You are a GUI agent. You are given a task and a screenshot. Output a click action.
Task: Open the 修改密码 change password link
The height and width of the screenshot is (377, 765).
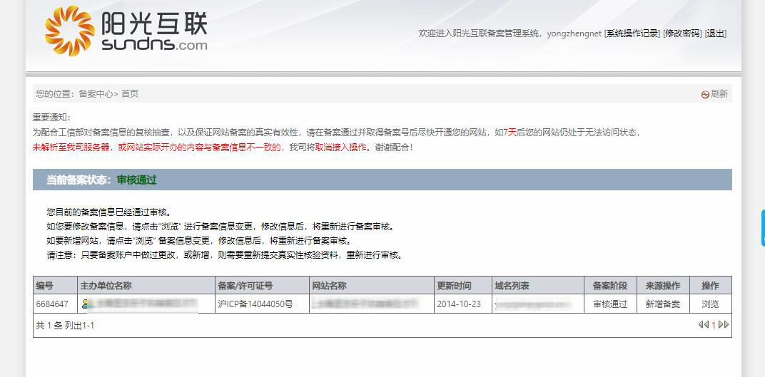click(682, 33)
